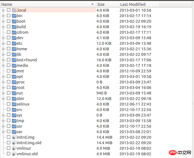Image resolution: width=194 pixels, height=158 pixels.
Task: Tick the checkbox for bin
Action: (x=9, y=15)
